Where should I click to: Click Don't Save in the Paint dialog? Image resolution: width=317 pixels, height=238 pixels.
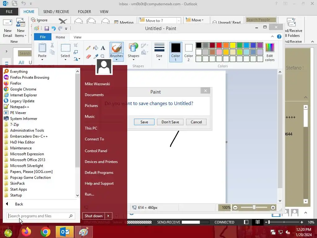click(170, 122)
